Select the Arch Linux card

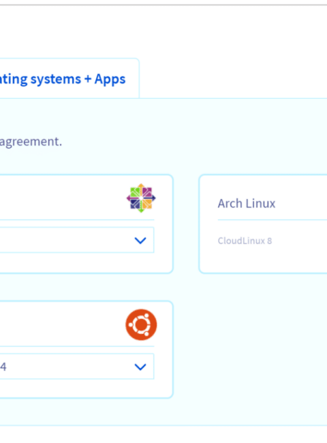263,224
